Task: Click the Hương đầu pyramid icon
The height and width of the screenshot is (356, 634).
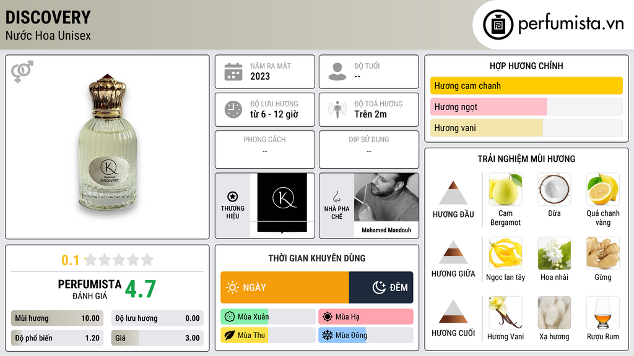Action: click(453, 193)
